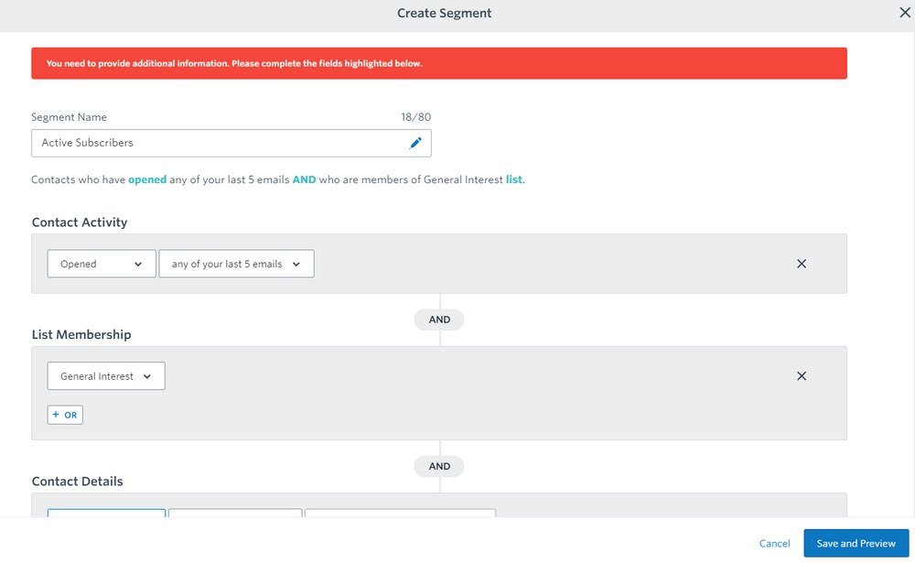
Task: Expand the any of your last 5 emails dropdown
Action: pyautogui.click(x=236, y=264)
